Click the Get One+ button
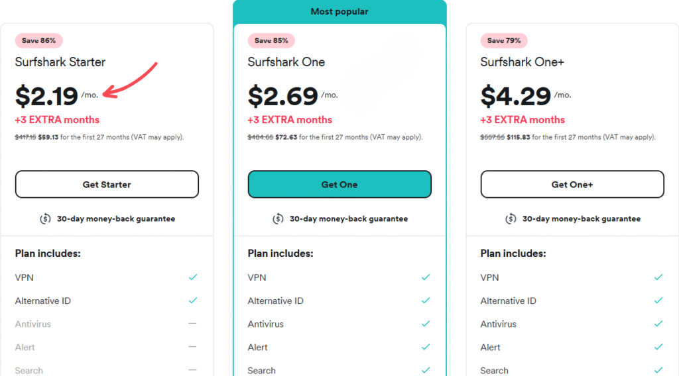679x376 pixels. (x=572, y=185)
